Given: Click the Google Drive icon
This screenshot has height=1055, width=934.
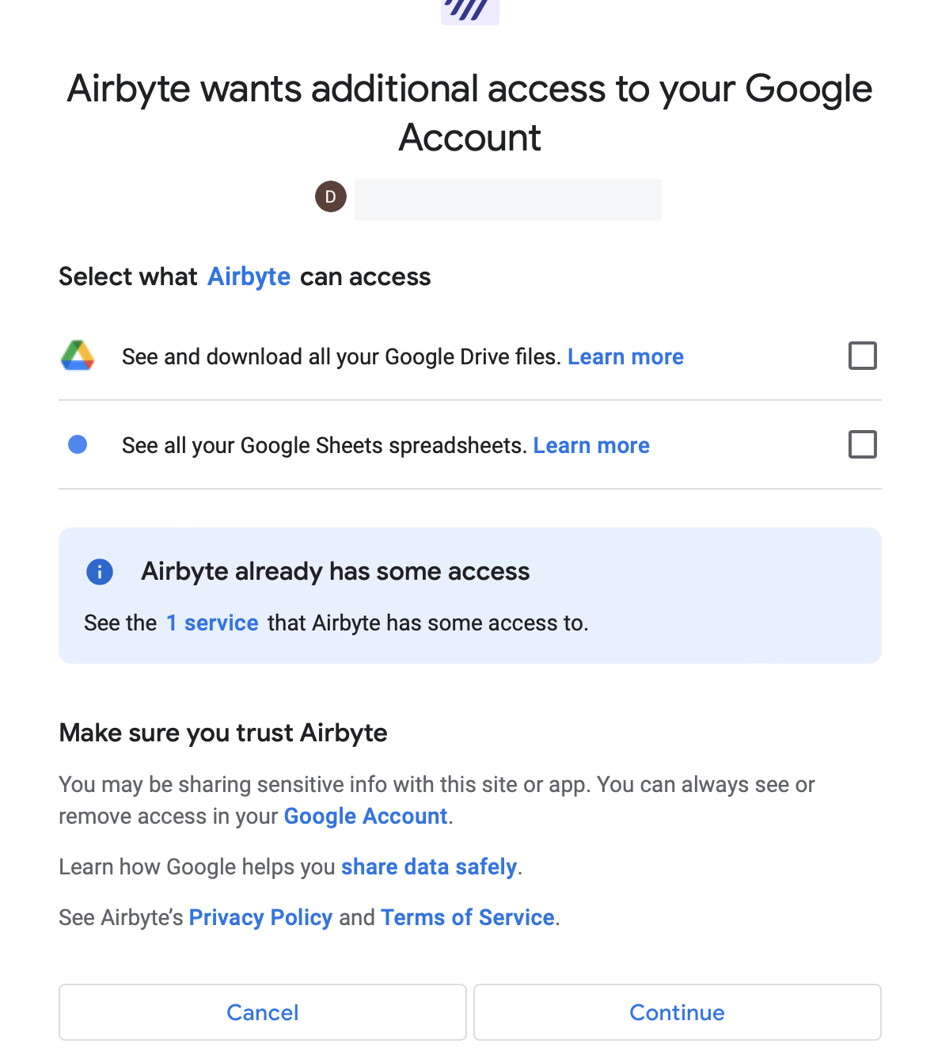Looking at the screenshot, I should [x=78, y=356].
